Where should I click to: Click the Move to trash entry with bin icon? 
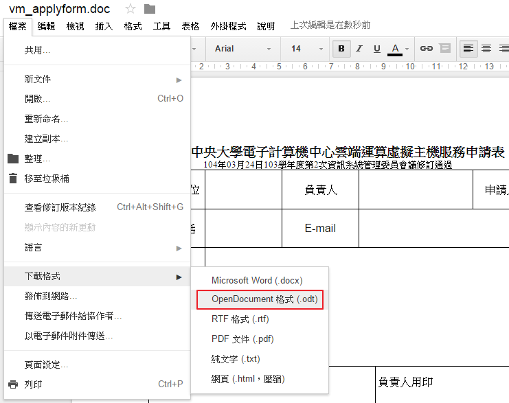47,179
